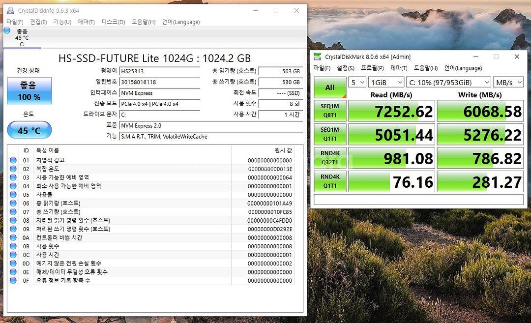531x323 pixels.
Task: Run the RND4K Q1T1 benchmark
Action: (330, 181)
